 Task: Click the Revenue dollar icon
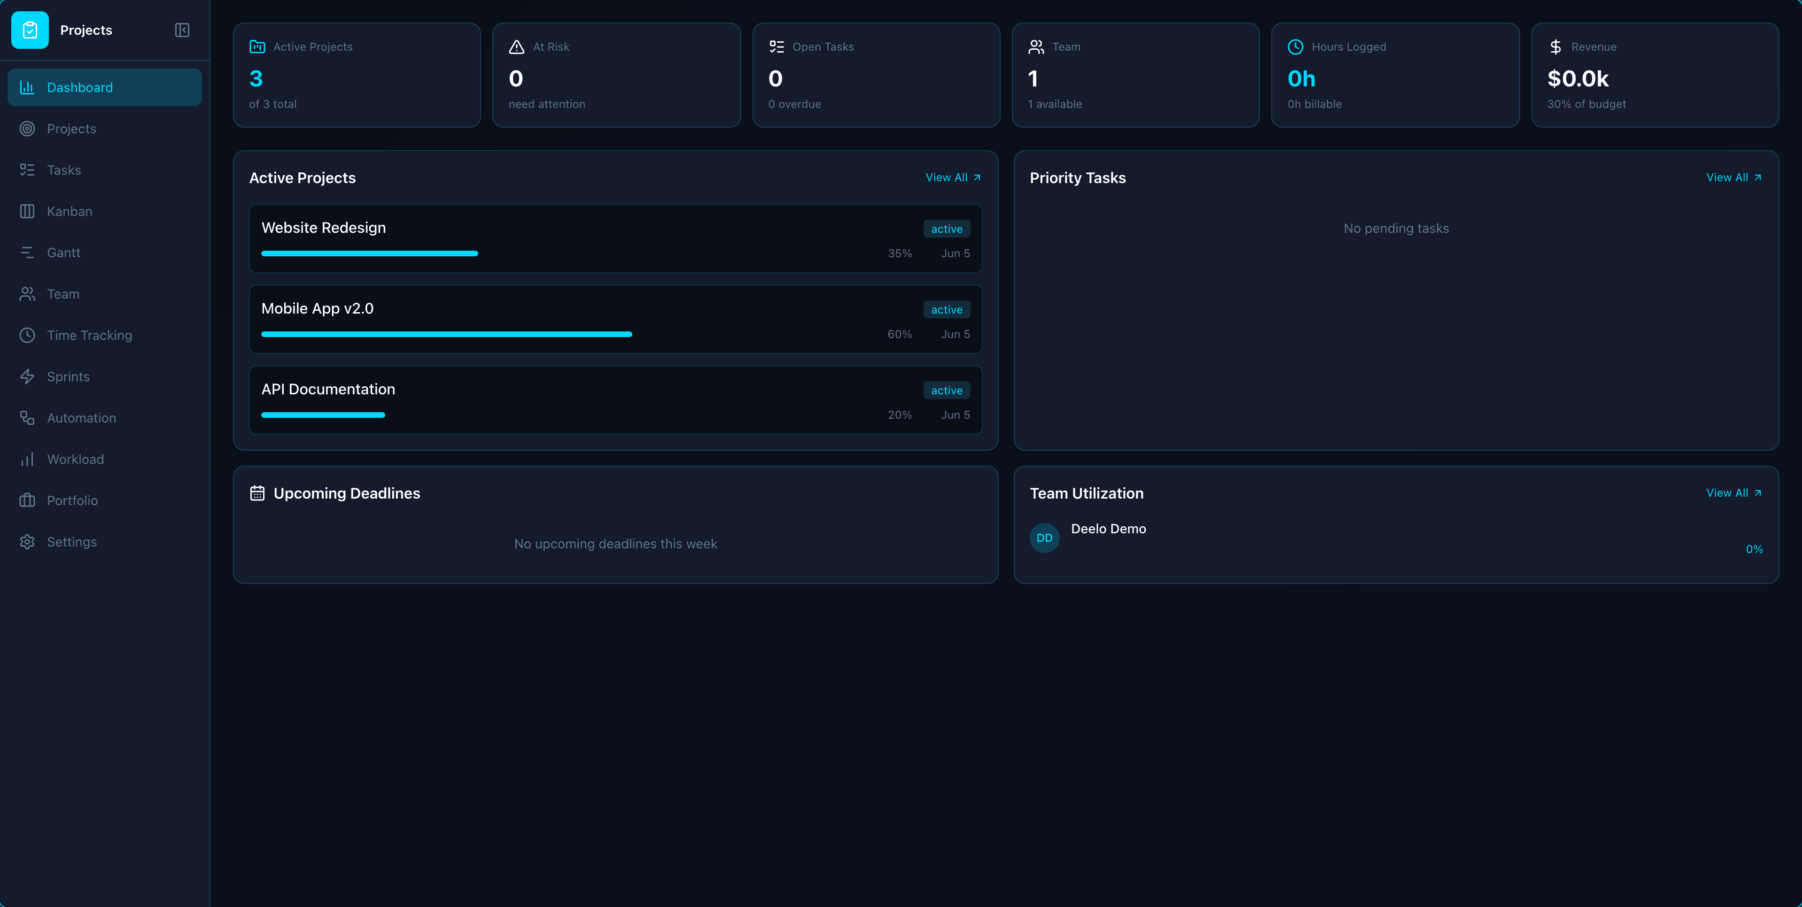[1555, 46]
